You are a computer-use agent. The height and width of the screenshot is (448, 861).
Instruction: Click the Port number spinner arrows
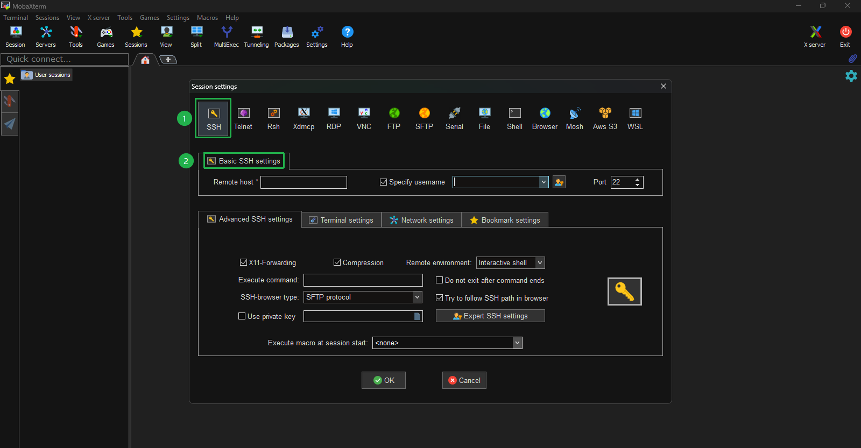click(638, 182)
